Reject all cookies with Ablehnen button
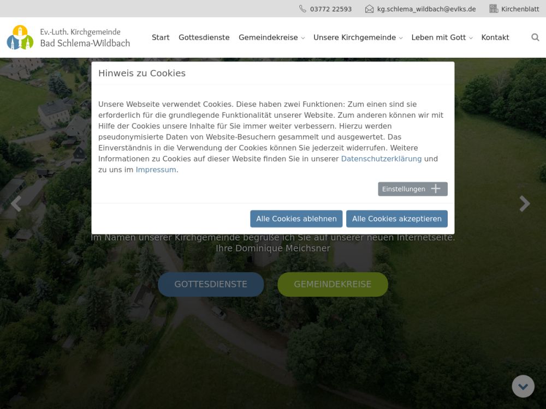Image resolution: width=546 pixels, height=409 pixels. coord(296,219)
